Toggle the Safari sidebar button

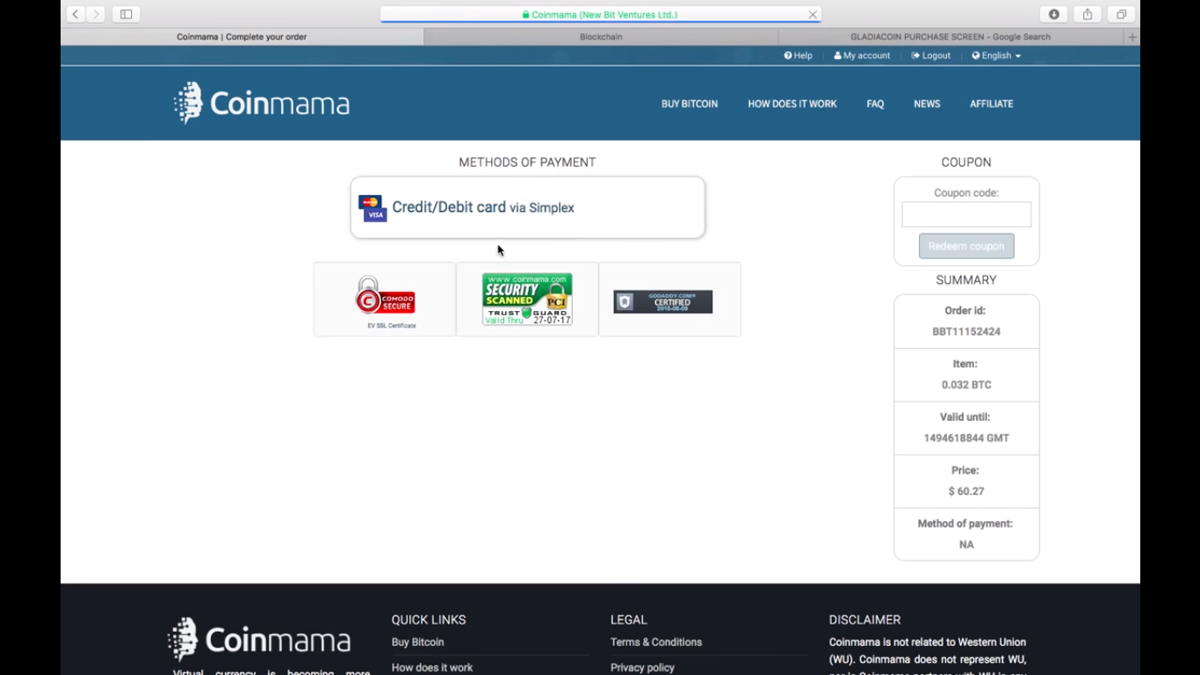126,14
